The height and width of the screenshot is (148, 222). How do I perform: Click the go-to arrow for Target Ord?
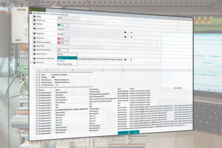(131, 37)
